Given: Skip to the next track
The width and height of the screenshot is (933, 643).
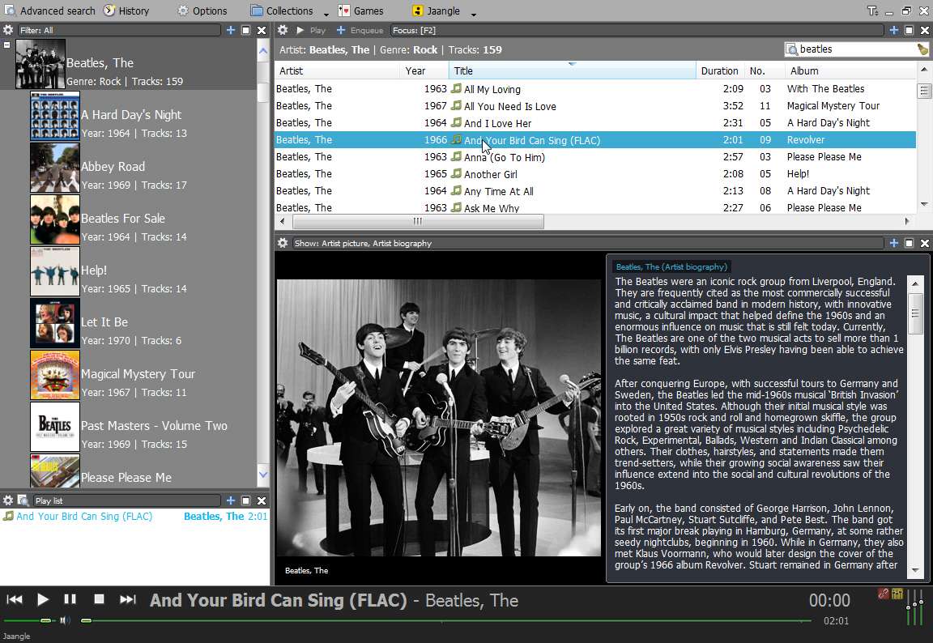Looking at the screenshot, I should click(127, 599).
